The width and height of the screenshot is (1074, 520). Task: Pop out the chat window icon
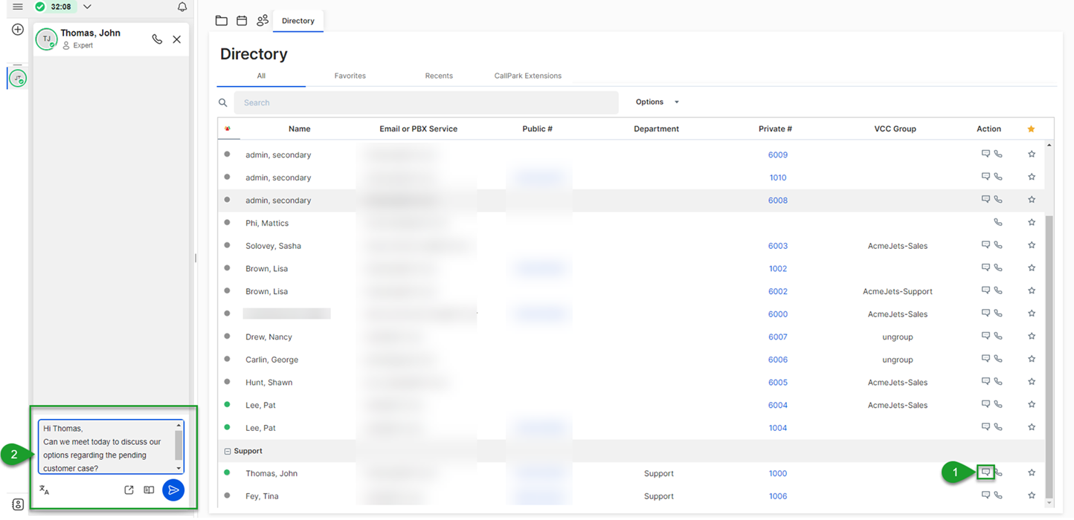[129, 490]
